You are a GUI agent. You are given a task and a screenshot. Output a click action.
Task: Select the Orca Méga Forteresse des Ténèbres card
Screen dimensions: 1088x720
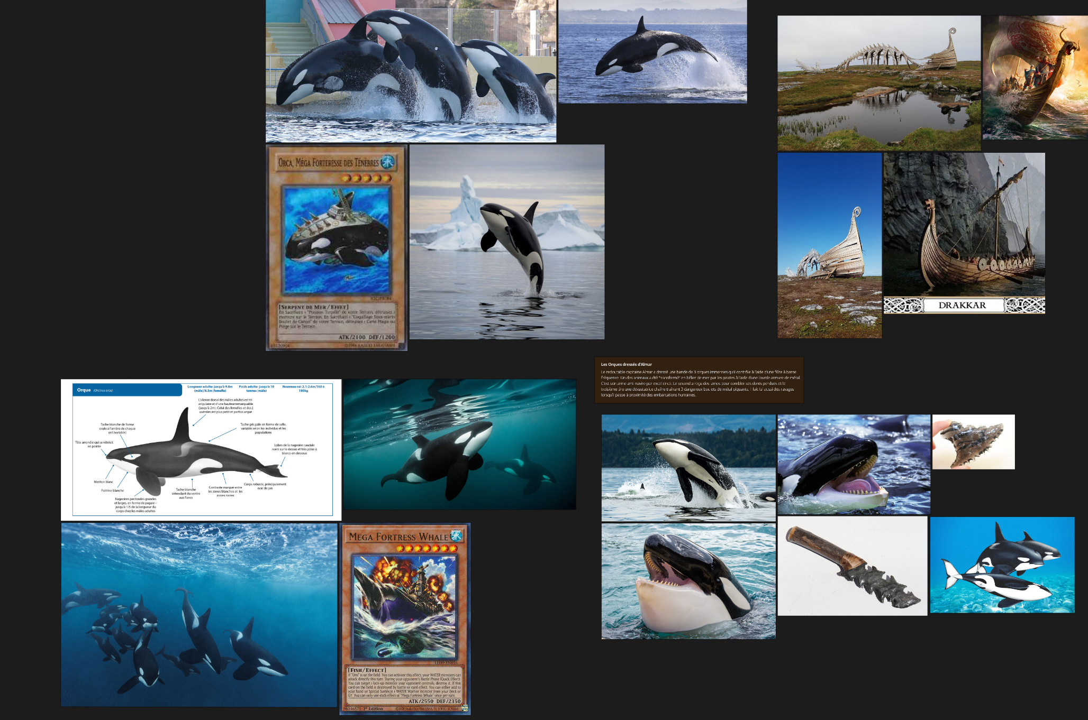337,247
